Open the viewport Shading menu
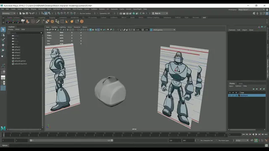The height and width of the screenshot is (151, 269). (x=54, y=27)
